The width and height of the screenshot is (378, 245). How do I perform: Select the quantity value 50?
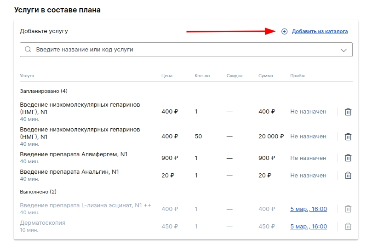coord(198,137)
